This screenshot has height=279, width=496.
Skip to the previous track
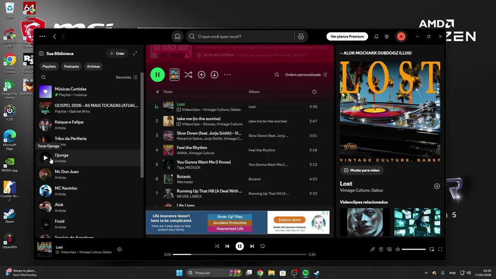pyautogui.click(x=227, y=246)
